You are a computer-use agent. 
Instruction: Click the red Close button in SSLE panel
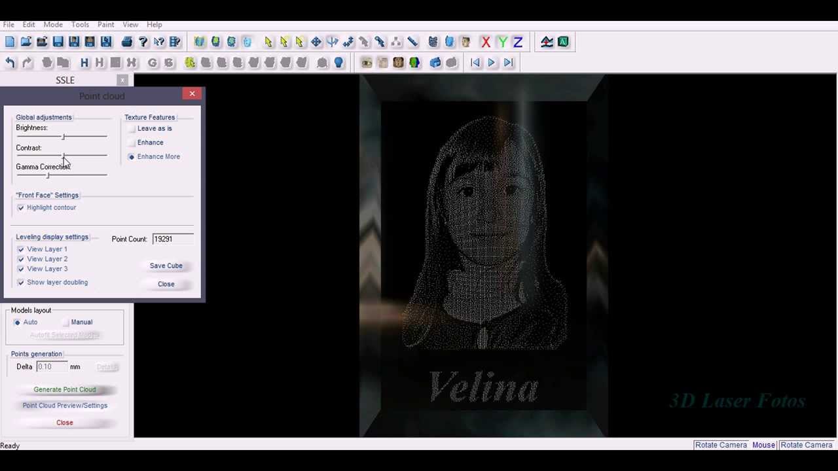(65, 423)
